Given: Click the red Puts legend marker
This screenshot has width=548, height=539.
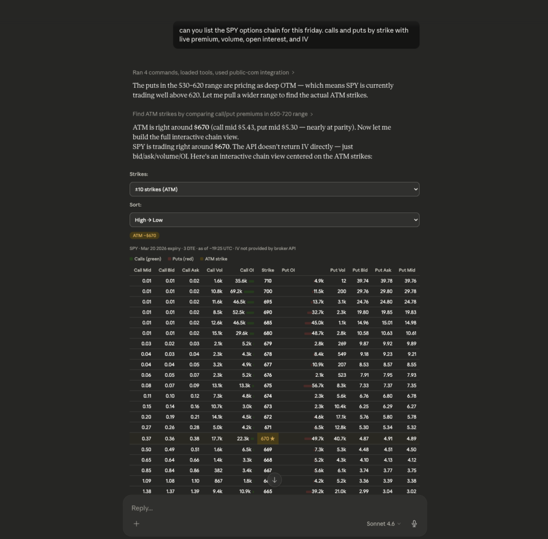Looking at the screenshot, I should pyautogui.click(x=170, y=259).
